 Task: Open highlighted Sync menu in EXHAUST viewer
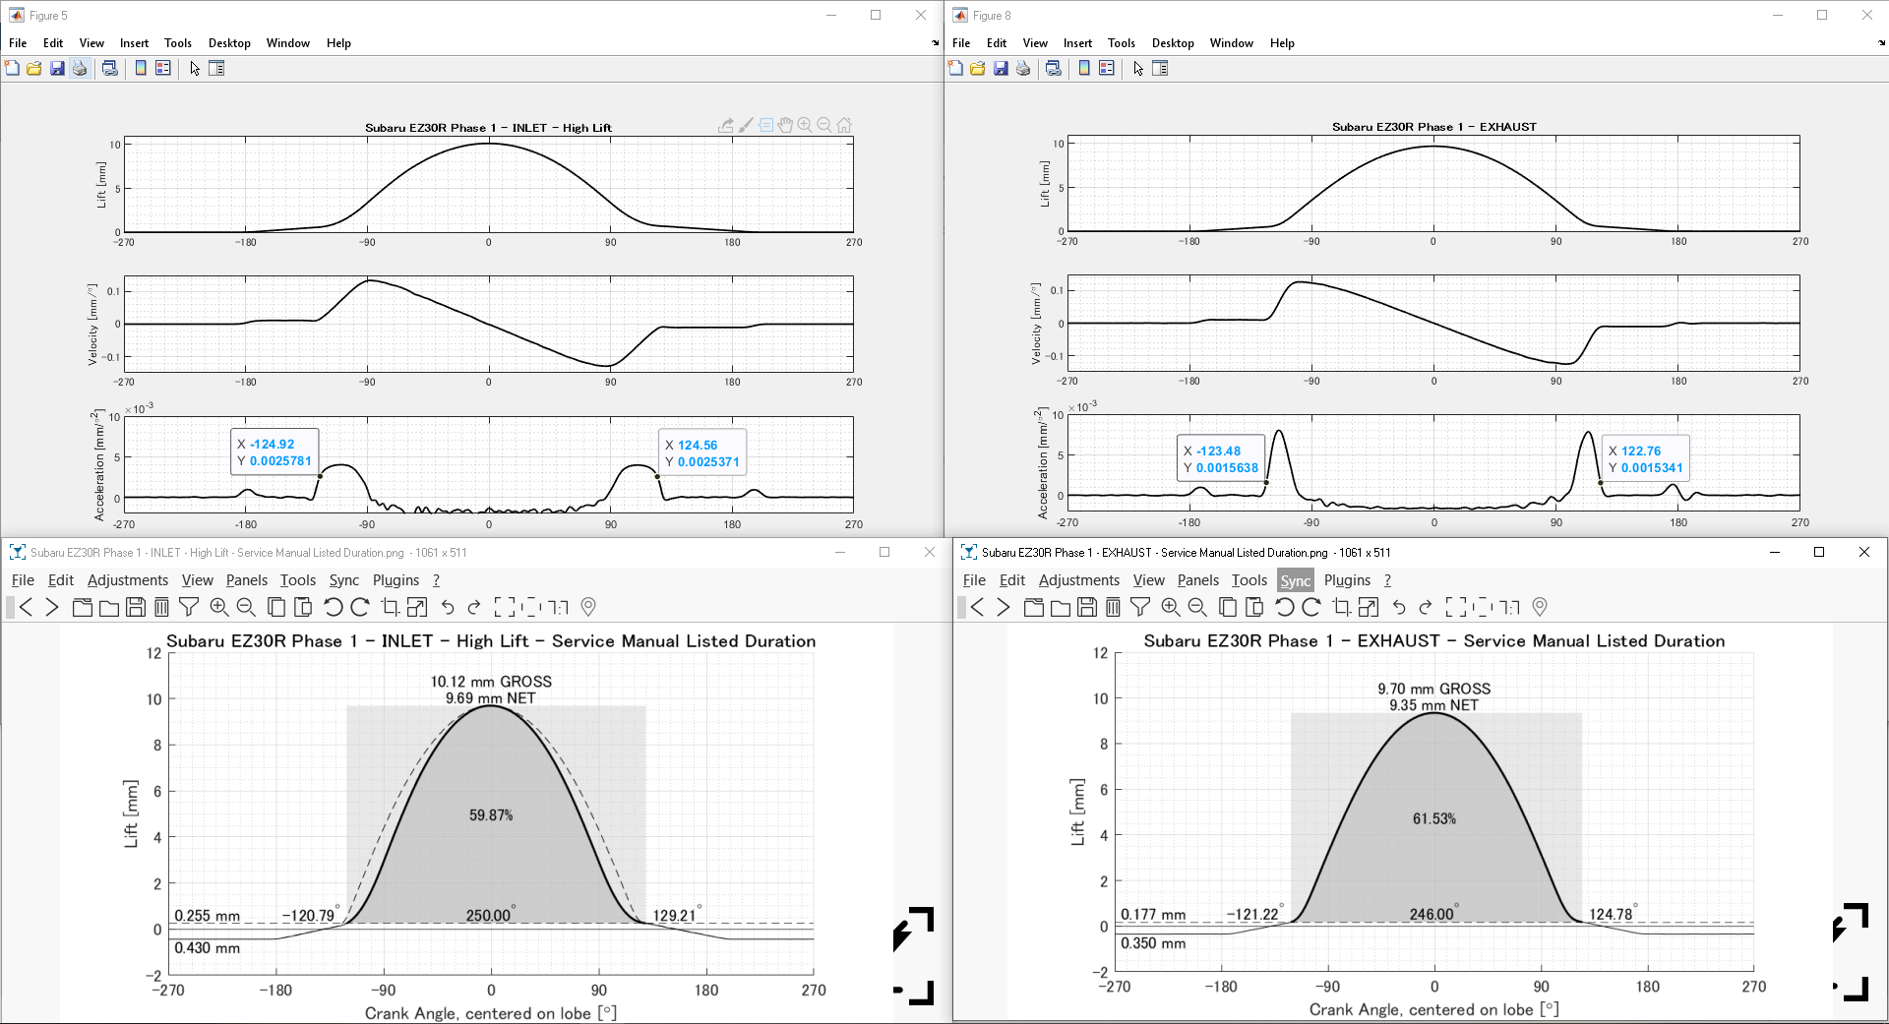click(1296, 580)
